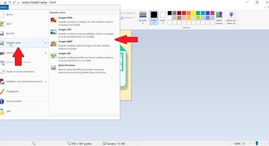The width and height of the screenshot is (269, 146).
Task: Click the Tamaño: 15,1KB status text
Action: point(116,144)
